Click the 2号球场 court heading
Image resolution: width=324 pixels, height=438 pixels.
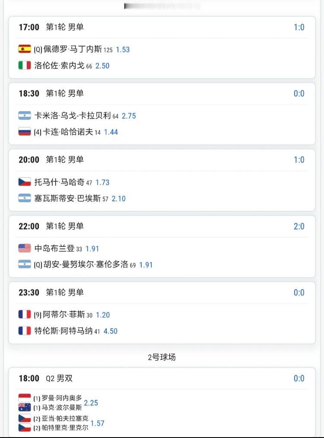pyautogui.click(x=162, y=357)
